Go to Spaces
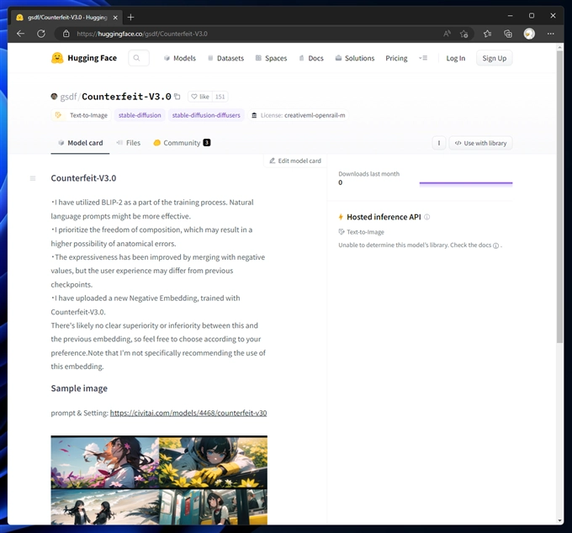The height and width of the screenshot is (533, 572). tap(271, 58)
